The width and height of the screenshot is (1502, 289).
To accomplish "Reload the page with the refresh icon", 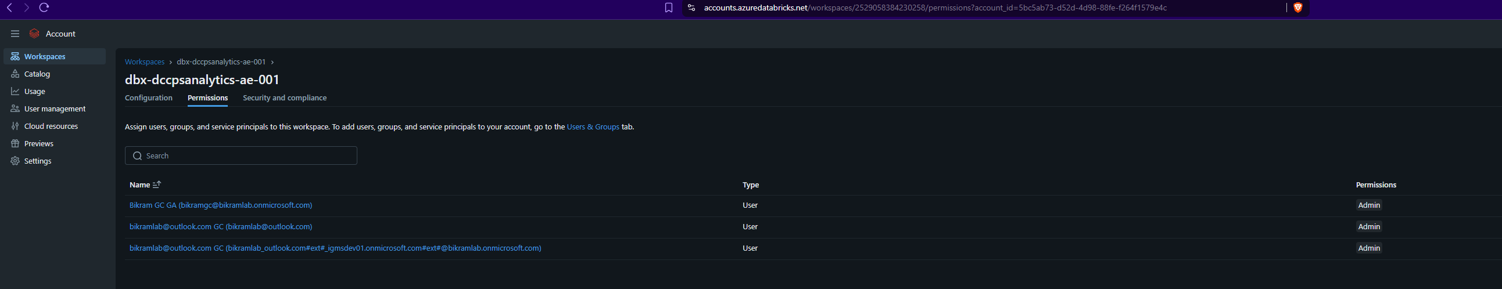I will (44, 8).
